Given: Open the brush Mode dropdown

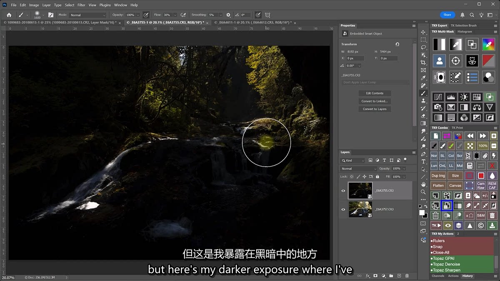Looking at the screenshot, I should pos(88,15).
